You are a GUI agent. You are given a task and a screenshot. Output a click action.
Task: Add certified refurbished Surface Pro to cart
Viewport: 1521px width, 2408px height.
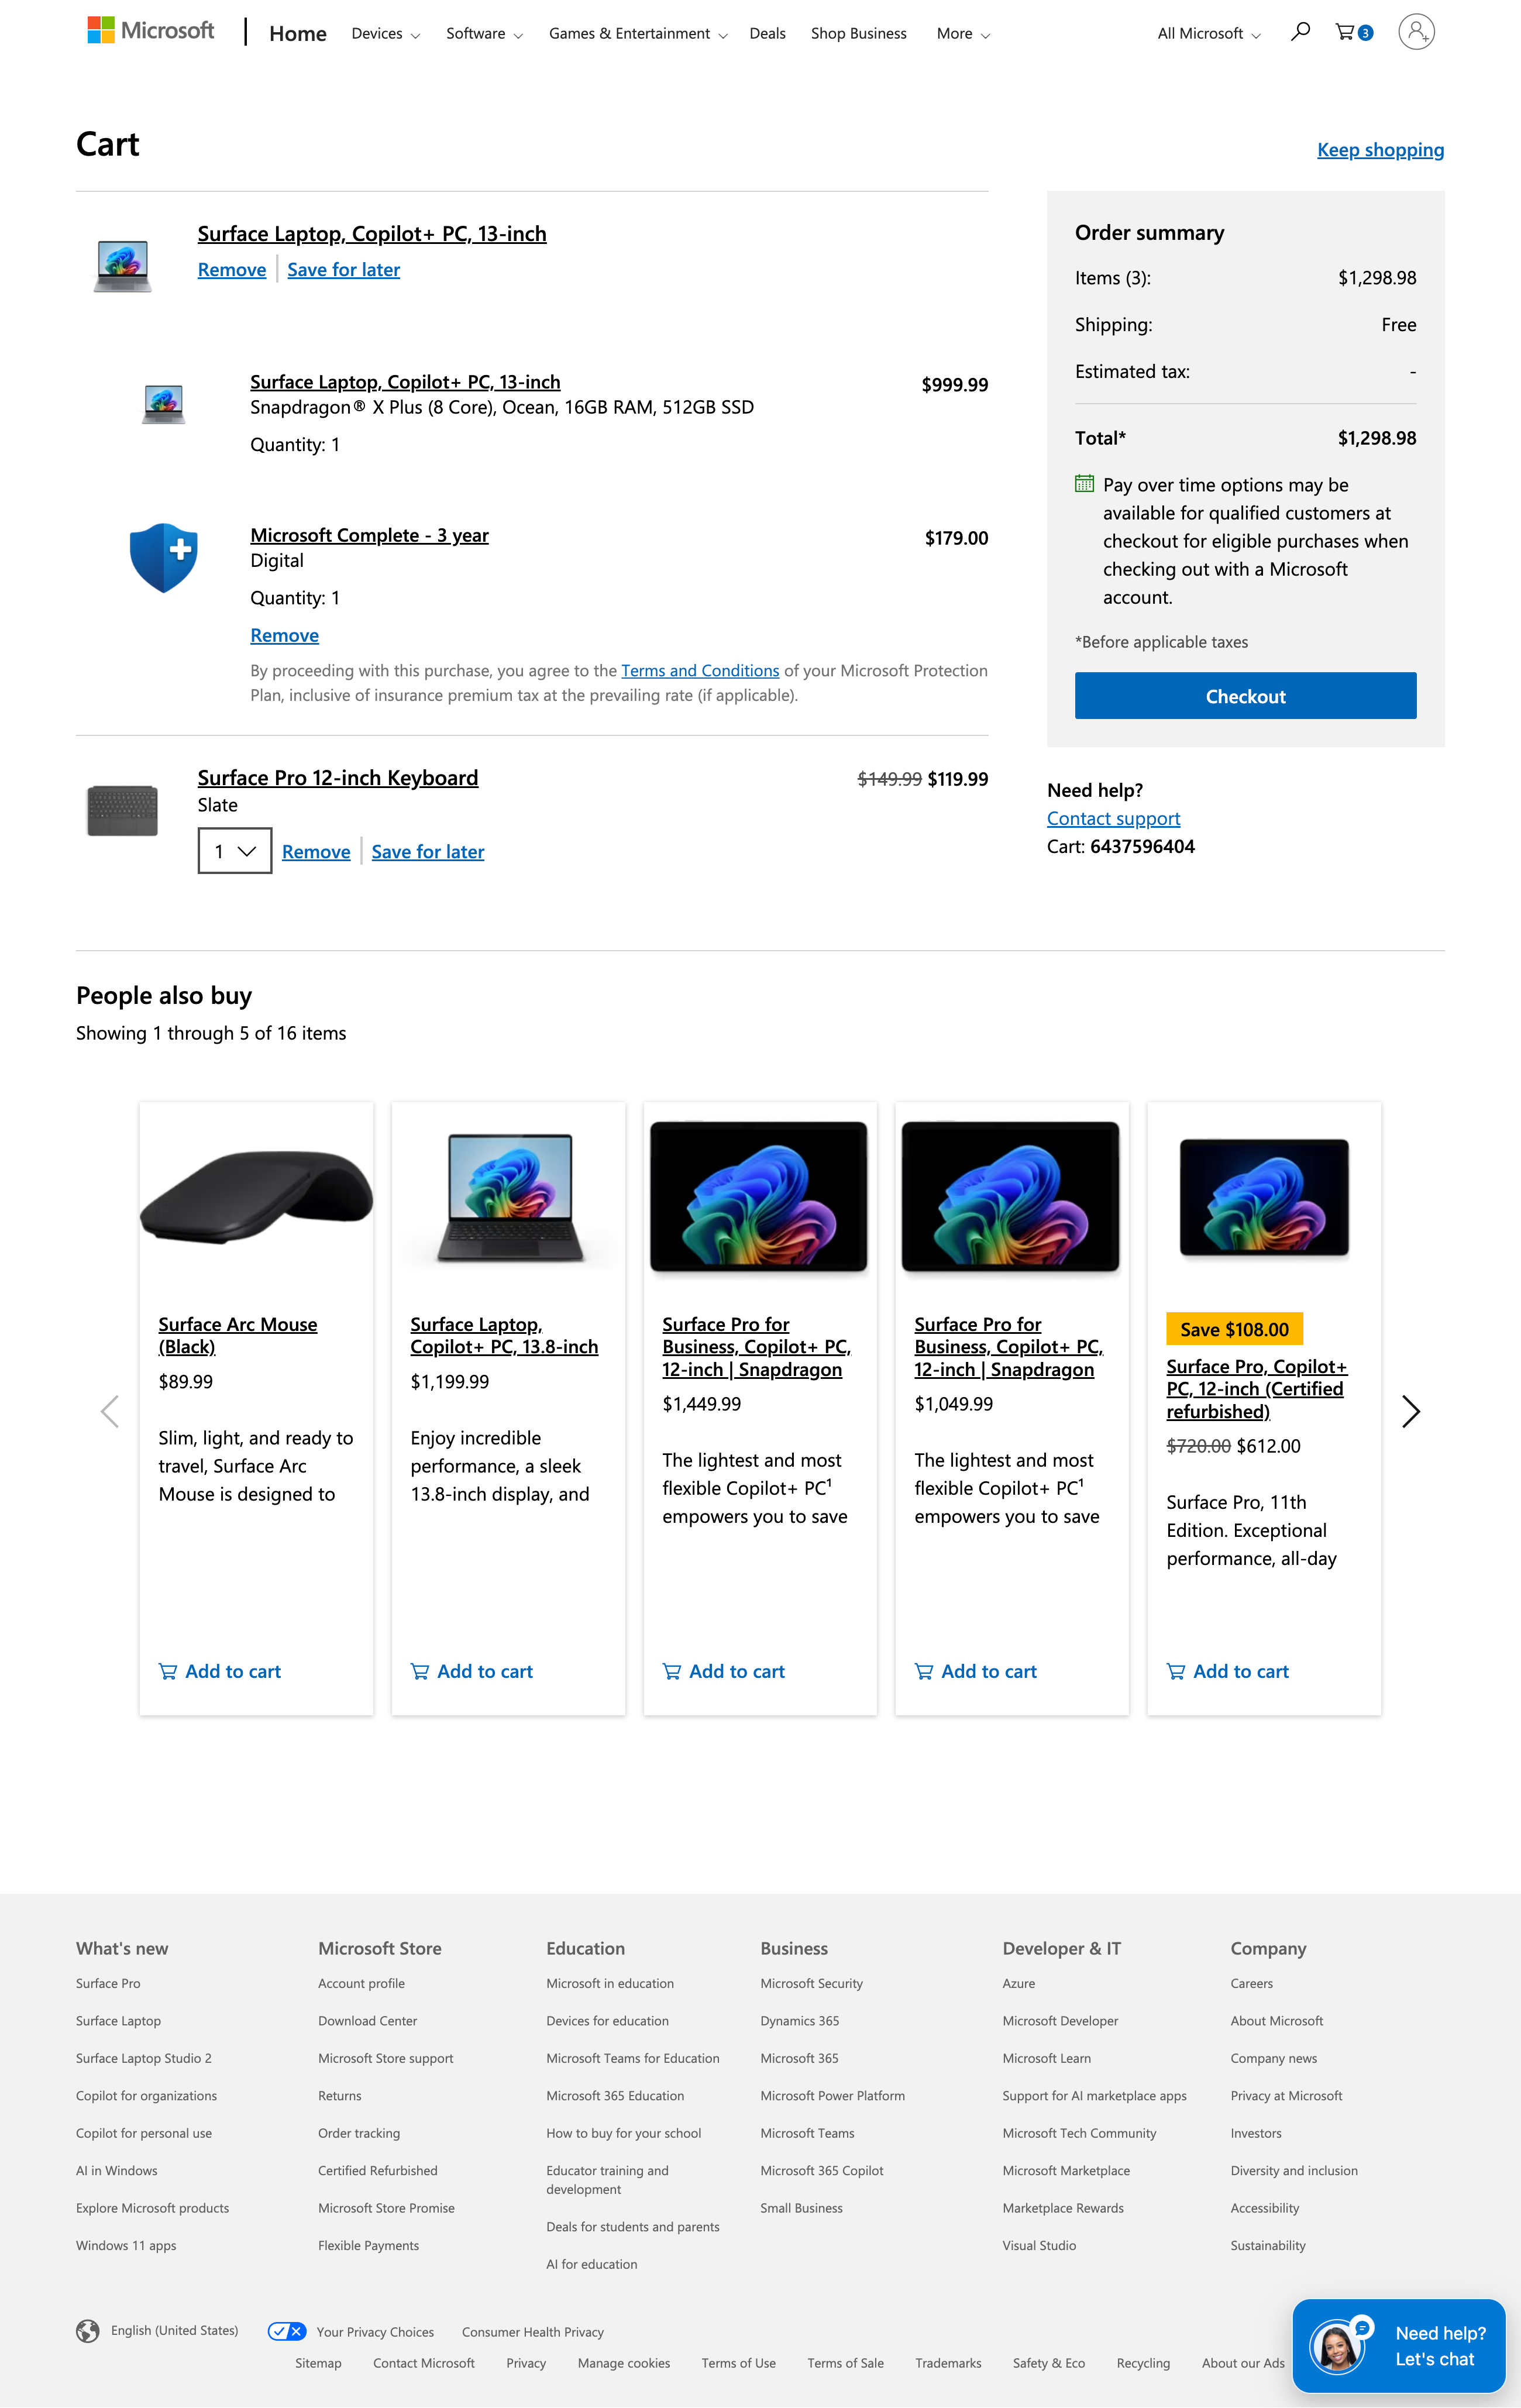tap(1227, 1671)
